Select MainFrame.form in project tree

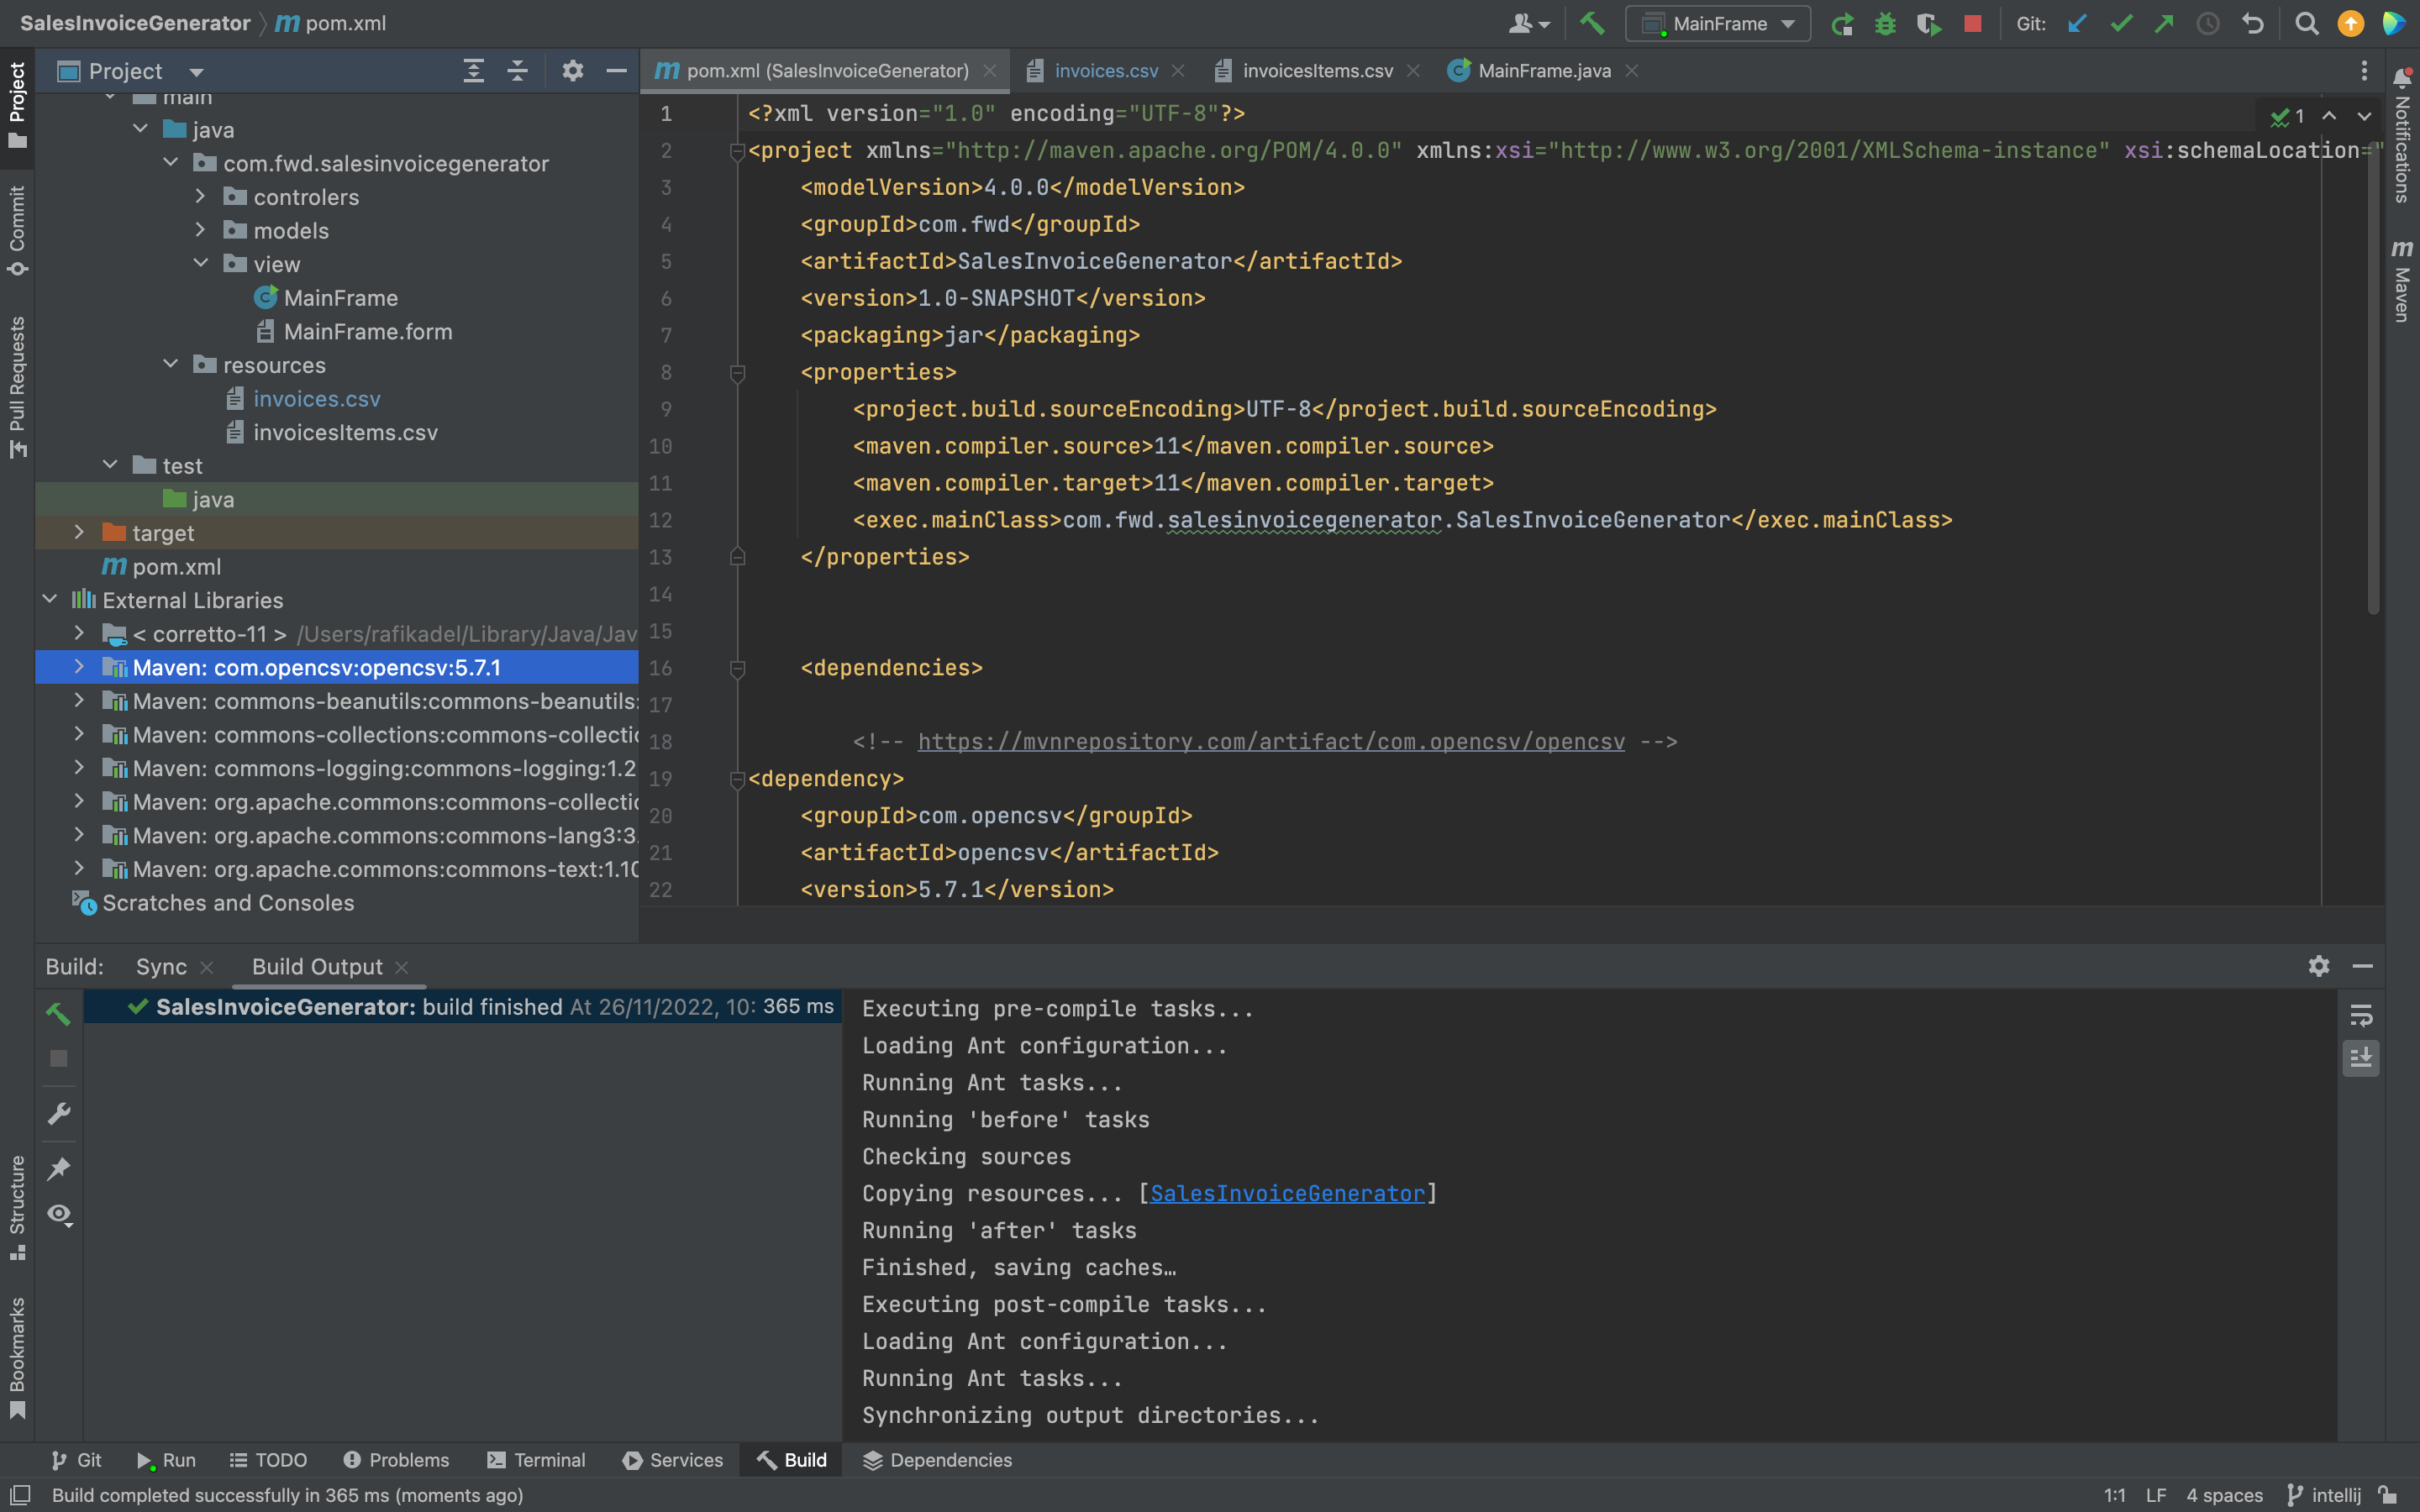click(367, 332)
